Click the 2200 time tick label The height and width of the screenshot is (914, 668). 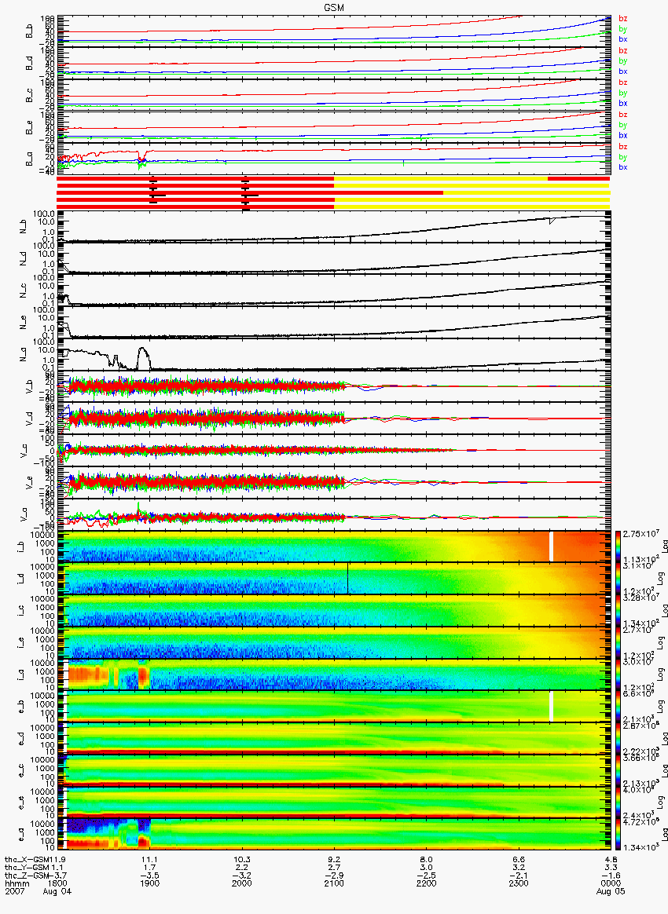coord(427,883)
